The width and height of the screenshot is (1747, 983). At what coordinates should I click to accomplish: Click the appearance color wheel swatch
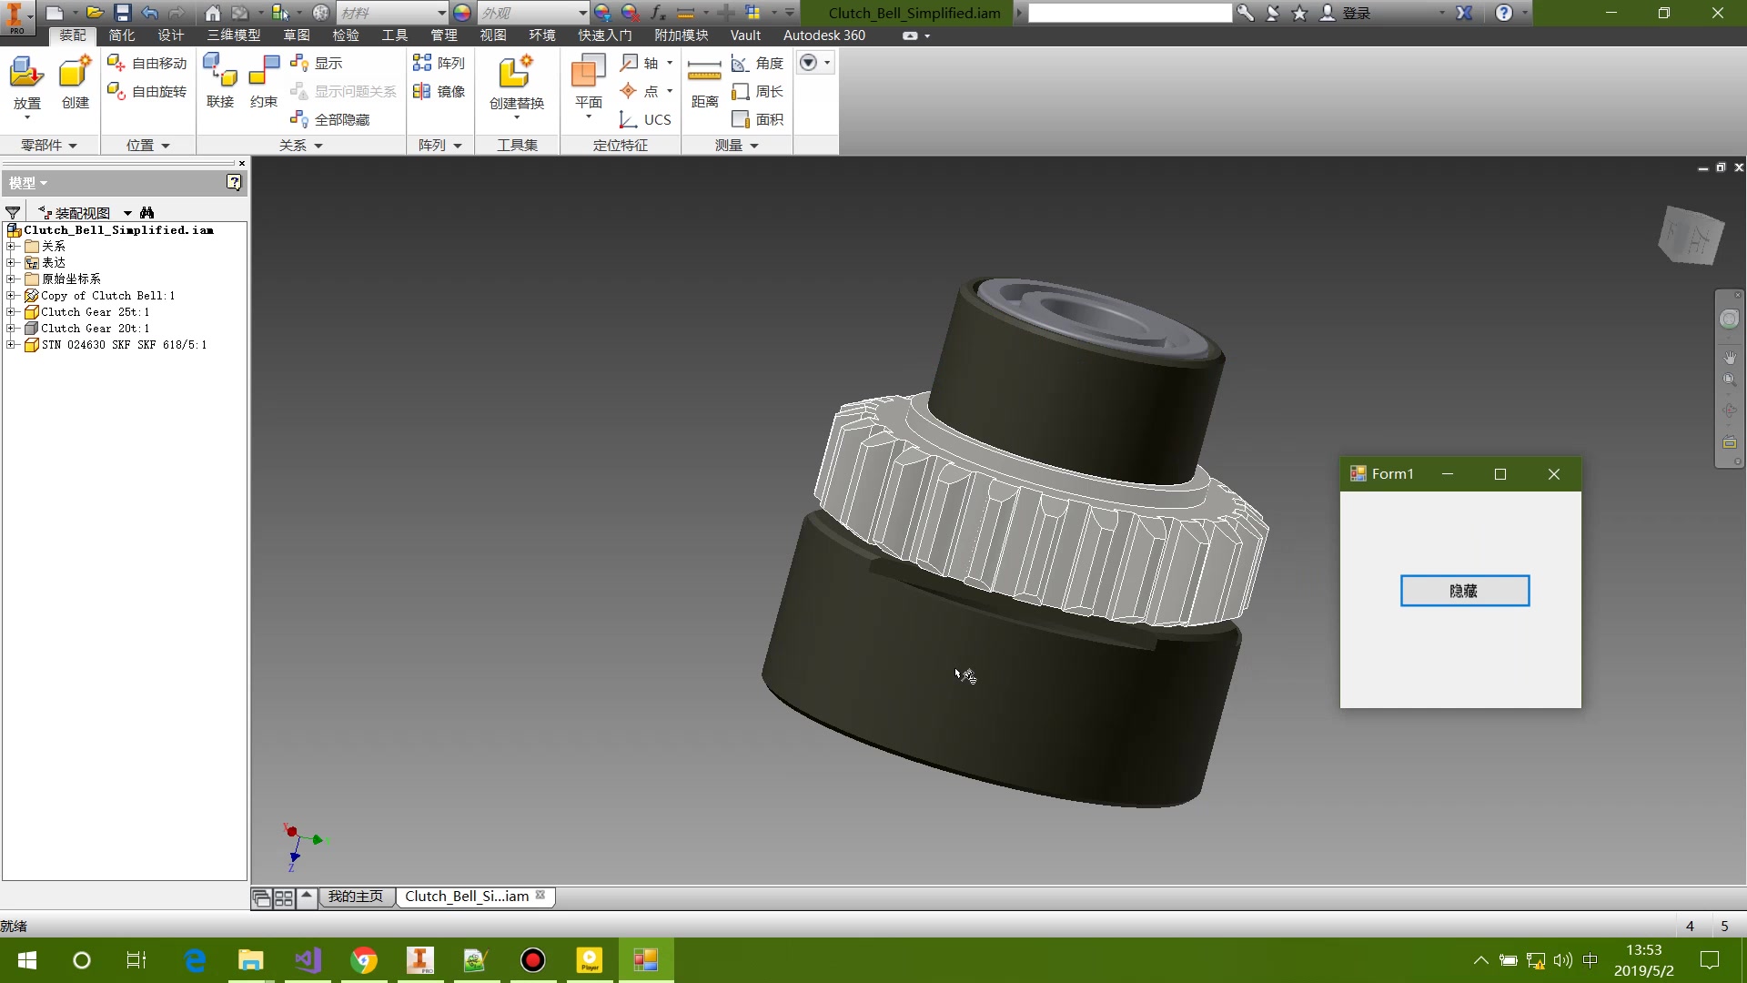462,13
